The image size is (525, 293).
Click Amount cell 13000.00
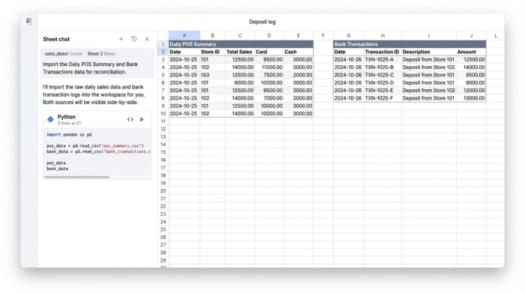pyautogui.click(x=471, y=98)
